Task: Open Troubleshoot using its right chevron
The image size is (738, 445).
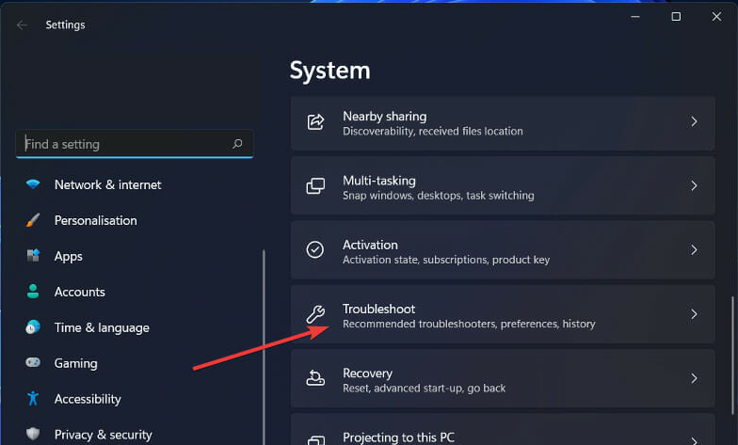Action: pos(695,314)
